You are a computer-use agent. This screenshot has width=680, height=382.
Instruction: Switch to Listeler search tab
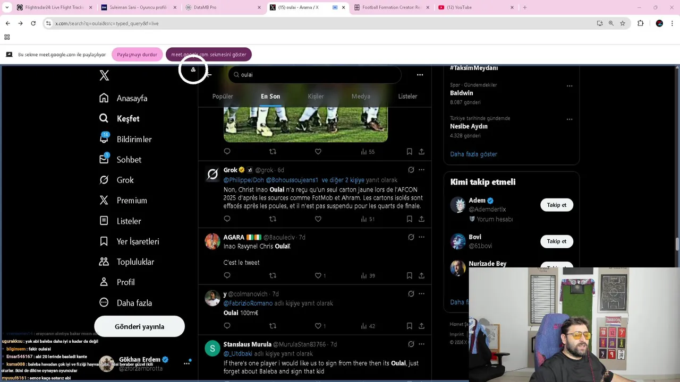point(407,97)
